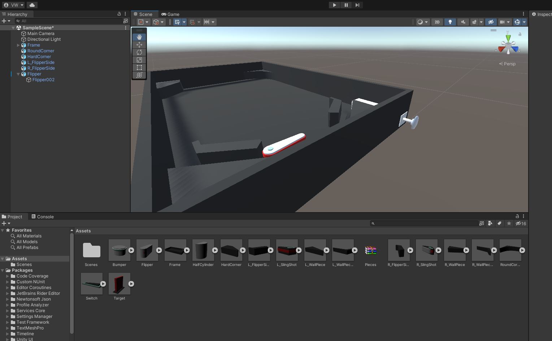Toggle hidden packages visibility showing 16
The image size is (552, 341).
pyautogui.click(x=521, y=223)
